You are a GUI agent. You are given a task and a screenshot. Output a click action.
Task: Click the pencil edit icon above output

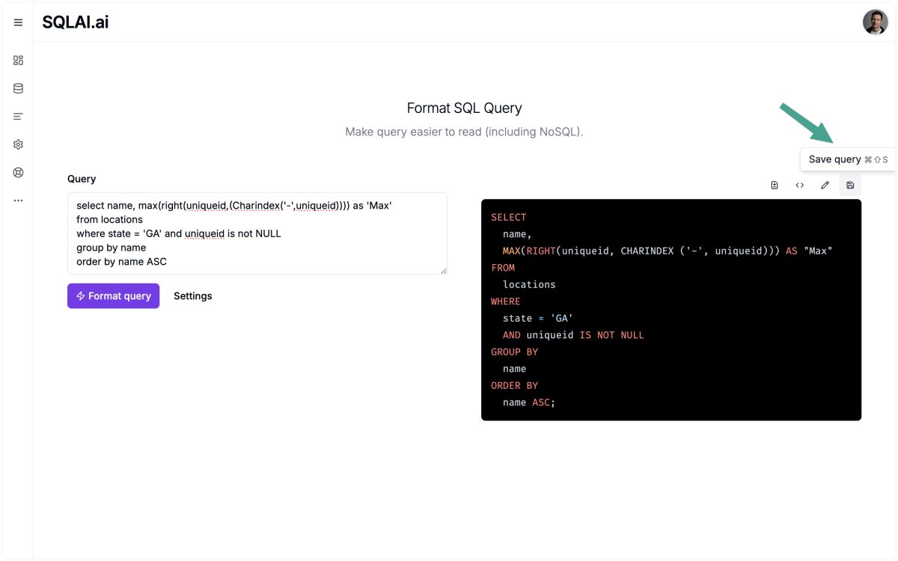(825, 185)
